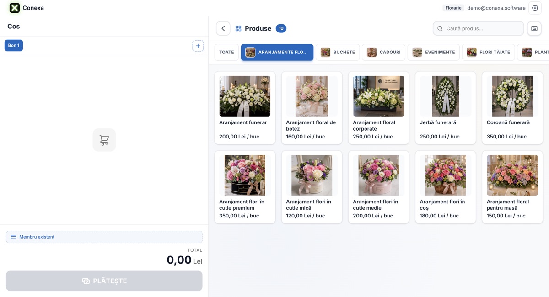Select the Bon 1 receipt tab
This screenshot has width=549, height=297.
pyautogui.click(x=14, y=45)
